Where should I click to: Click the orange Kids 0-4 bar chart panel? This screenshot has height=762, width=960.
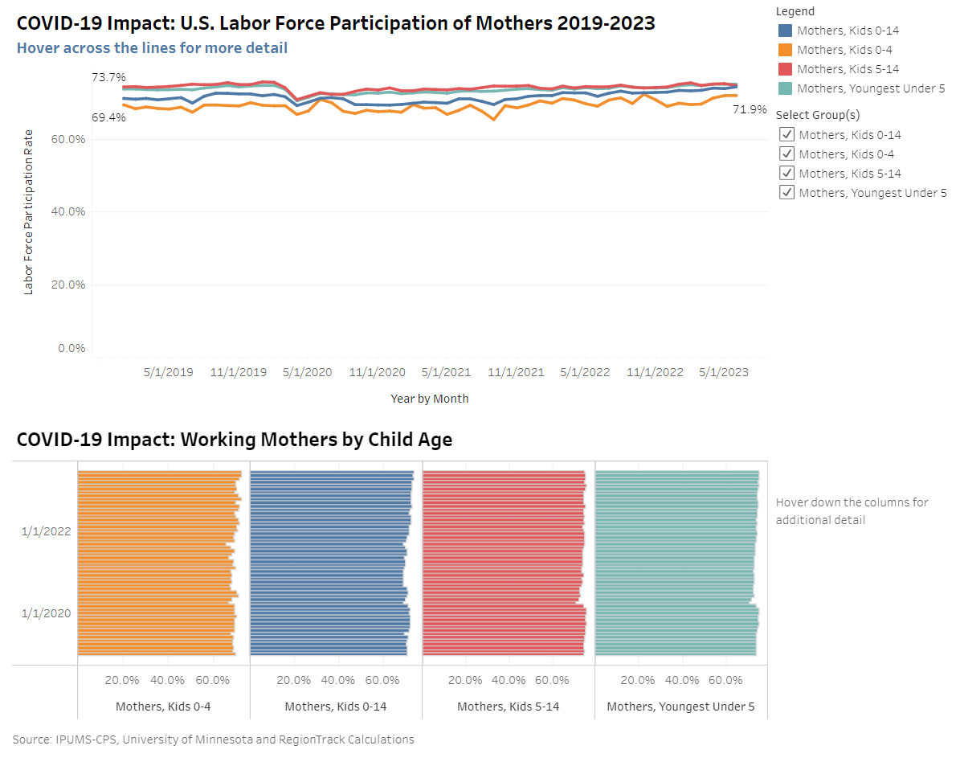(x=157, y=563)
